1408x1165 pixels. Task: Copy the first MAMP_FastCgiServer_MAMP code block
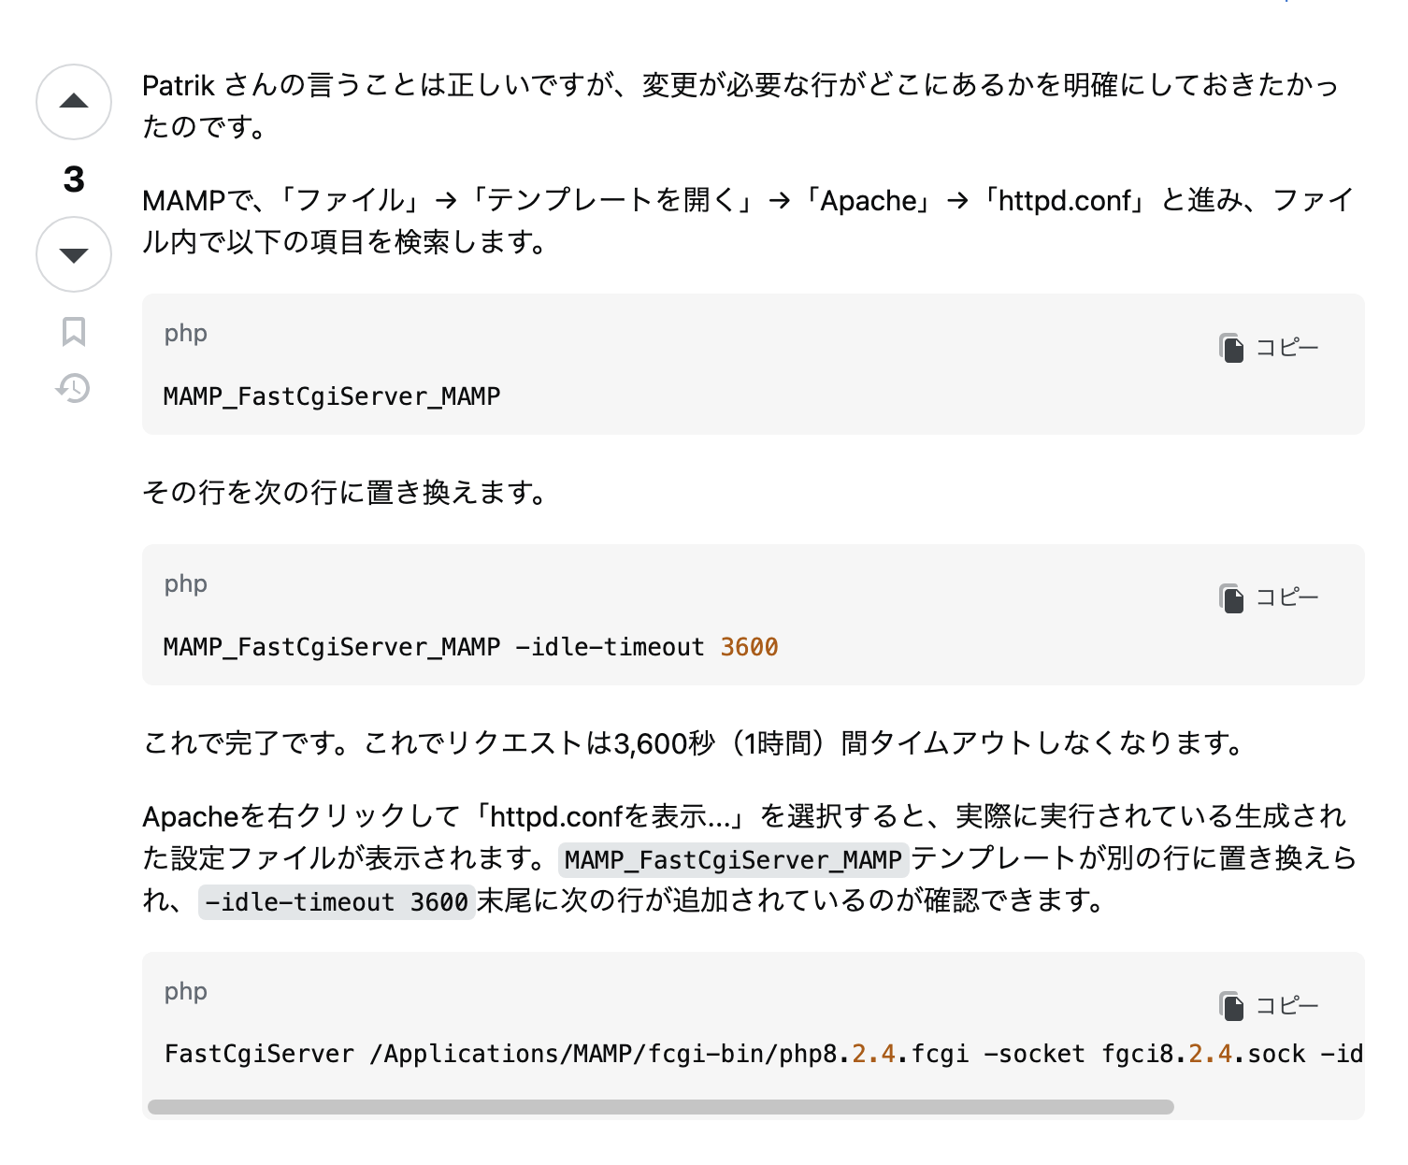[1269, 348]
